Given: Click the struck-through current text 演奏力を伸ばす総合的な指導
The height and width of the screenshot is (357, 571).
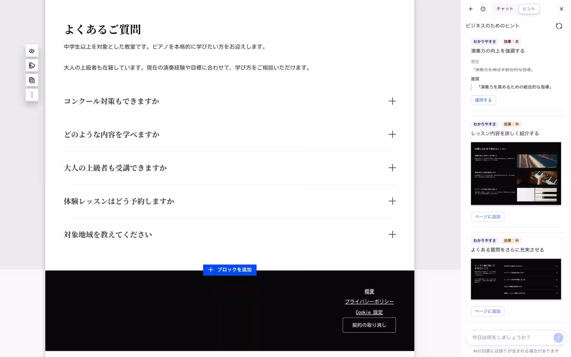Looking at the screenshot, I should tap(503, 70).
